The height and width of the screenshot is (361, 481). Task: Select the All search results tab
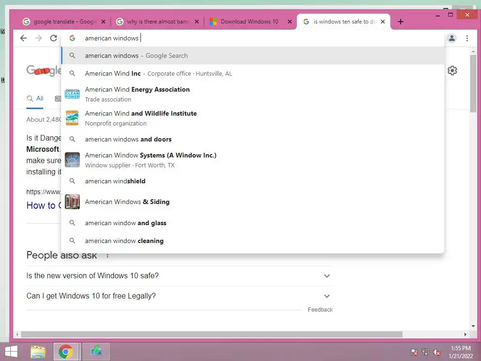35,99
